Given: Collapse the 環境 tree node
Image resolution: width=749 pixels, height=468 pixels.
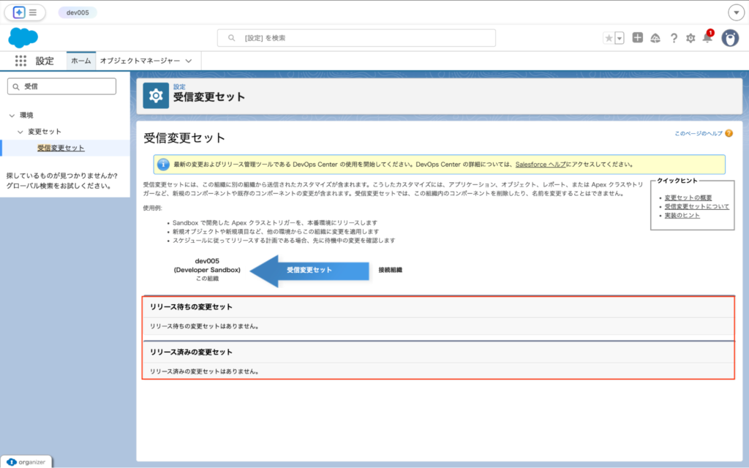Looking at the screenshot, I should click(12, 116).
